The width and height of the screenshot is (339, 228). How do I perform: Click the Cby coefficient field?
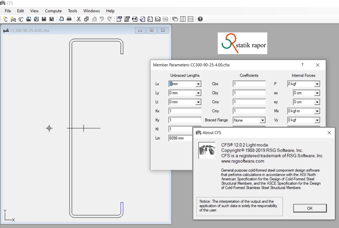[249, 93]
